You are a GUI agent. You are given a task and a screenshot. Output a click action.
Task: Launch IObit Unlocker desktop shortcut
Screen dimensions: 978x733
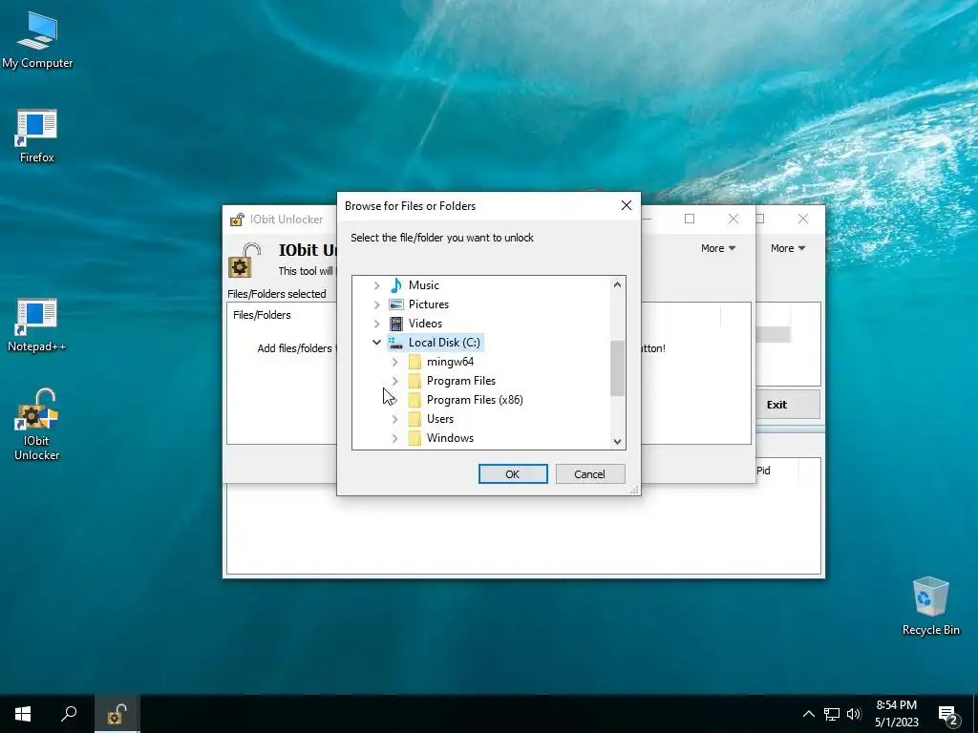(x=37, y=425)
